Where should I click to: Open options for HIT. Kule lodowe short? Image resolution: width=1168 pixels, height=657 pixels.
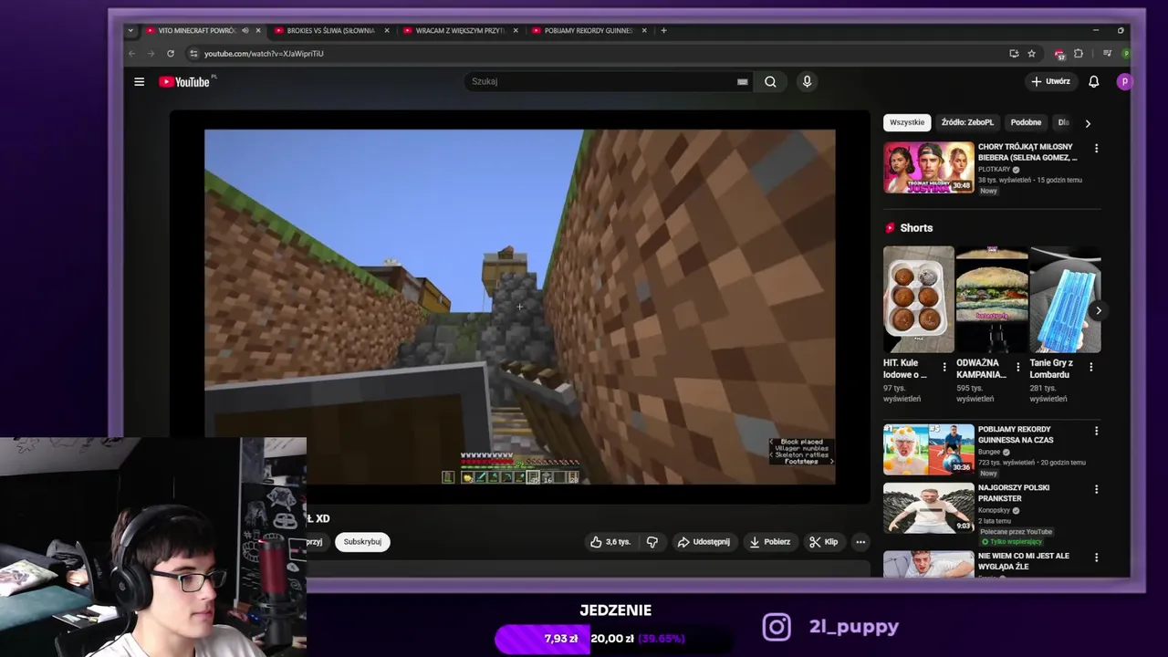[x=944, y=367]
